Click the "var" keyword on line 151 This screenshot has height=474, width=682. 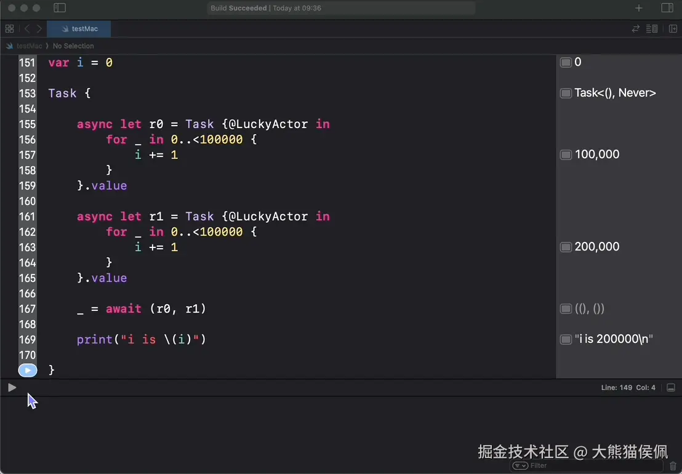(58, 63)
